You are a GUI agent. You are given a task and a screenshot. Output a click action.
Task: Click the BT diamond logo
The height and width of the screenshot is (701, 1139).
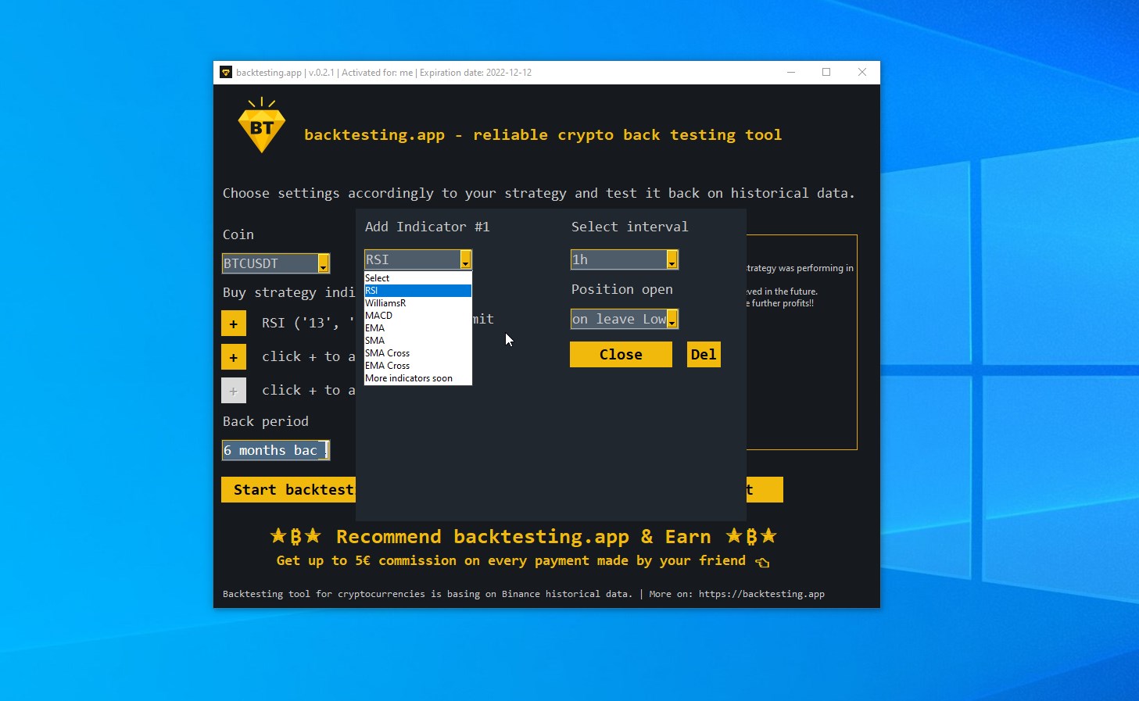261,125
